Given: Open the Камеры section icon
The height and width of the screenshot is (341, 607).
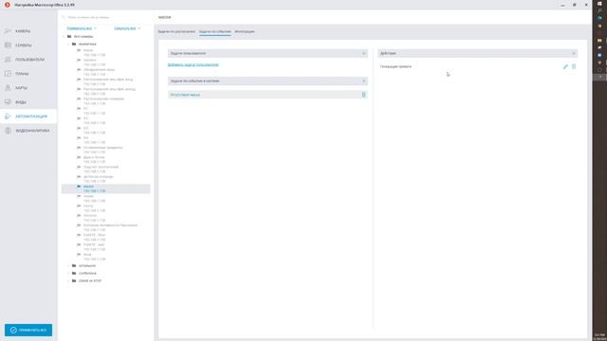Looking at the screenshot, I should click(8, 31).
